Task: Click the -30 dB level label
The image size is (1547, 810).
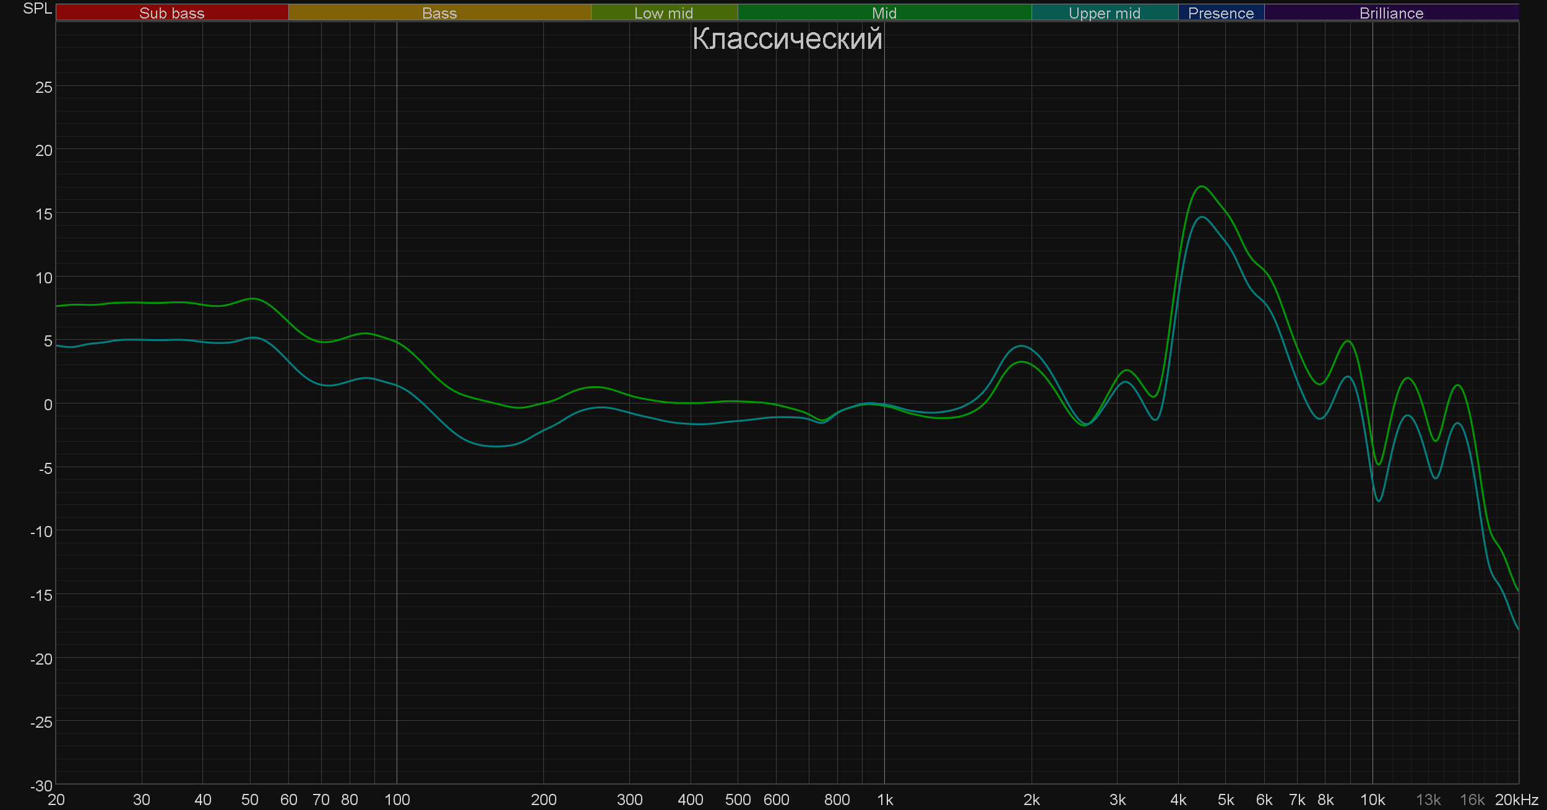Action: click(41, 786)
